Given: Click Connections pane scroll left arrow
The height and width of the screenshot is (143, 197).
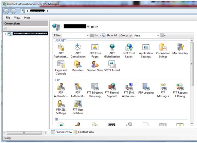Looking at the screenshot, I should (5, 133).
